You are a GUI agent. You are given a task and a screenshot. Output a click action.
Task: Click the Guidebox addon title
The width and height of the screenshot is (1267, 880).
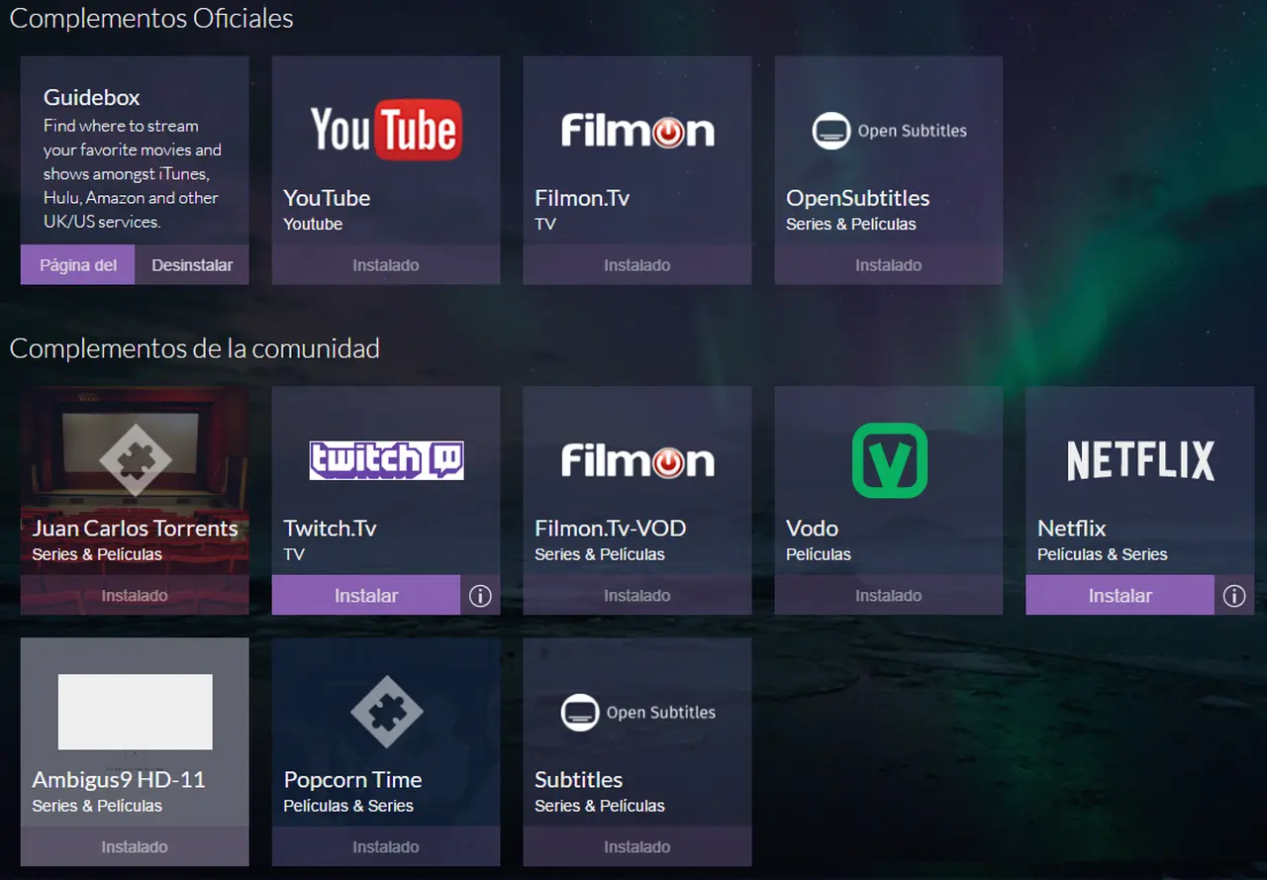92,97
